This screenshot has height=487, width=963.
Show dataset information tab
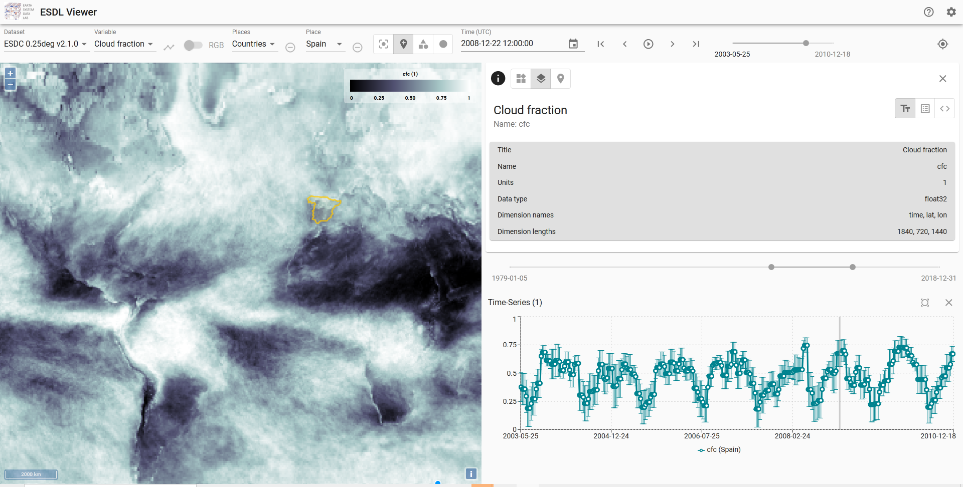[x=521, y=79]
